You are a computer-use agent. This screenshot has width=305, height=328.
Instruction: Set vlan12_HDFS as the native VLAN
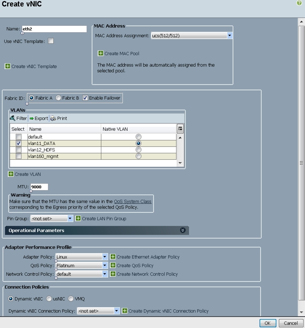click(138, 150)
